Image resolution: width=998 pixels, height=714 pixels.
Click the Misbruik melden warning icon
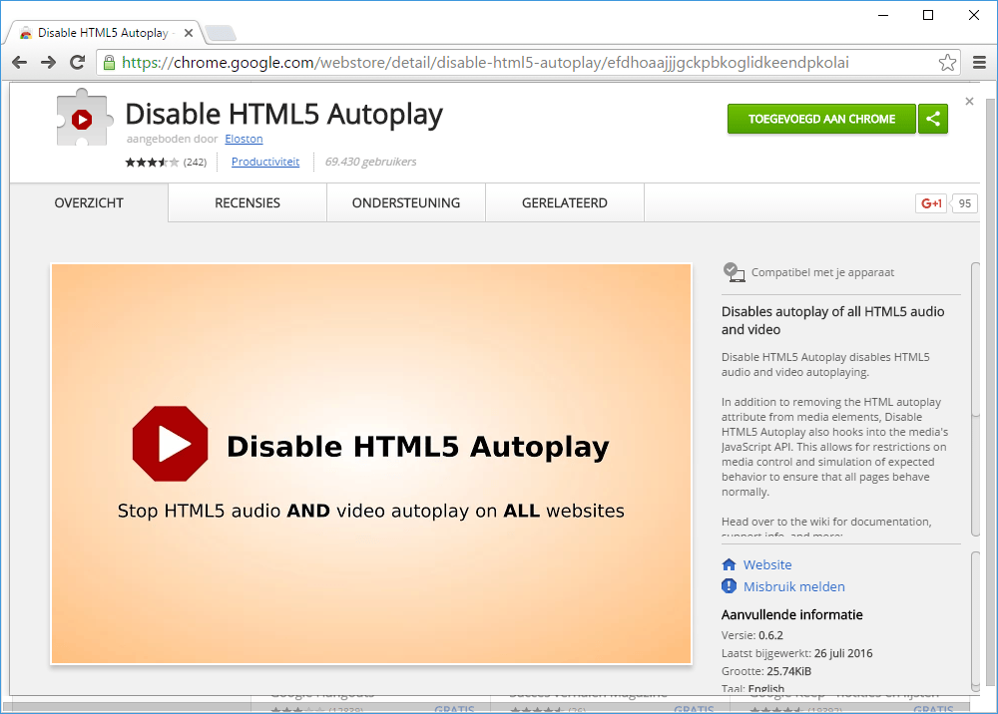pos(729,586)
